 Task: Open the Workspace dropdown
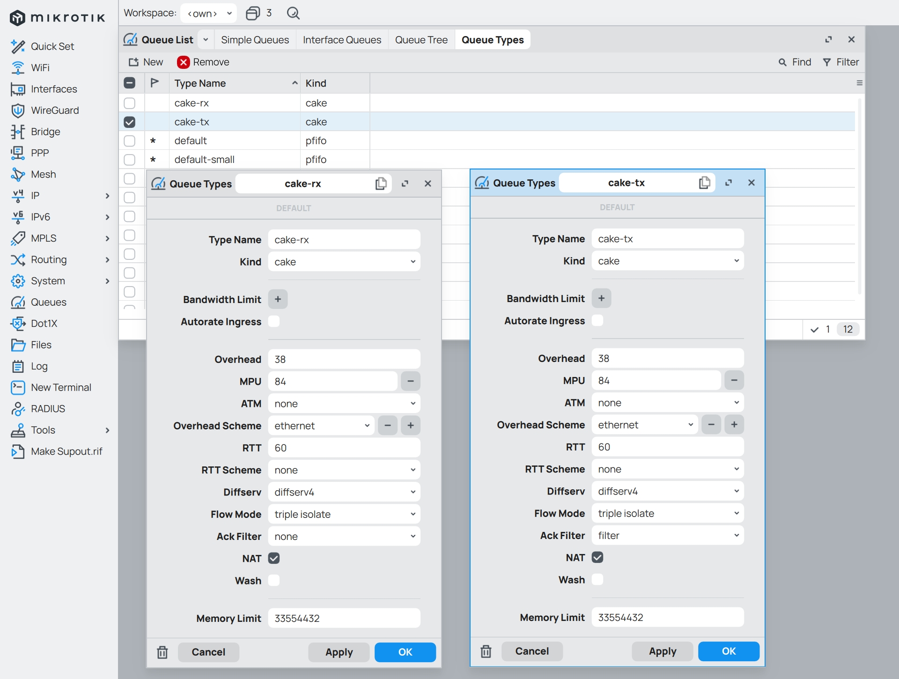[209, 13]
